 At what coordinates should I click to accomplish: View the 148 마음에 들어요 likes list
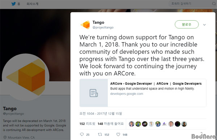(111, 124)
